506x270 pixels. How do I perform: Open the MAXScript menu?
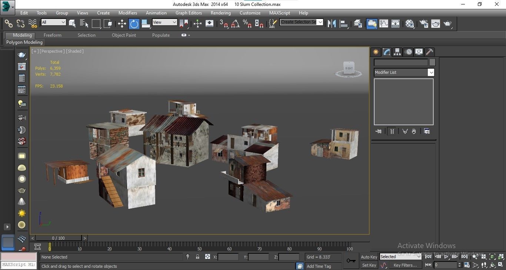point(280,13)
